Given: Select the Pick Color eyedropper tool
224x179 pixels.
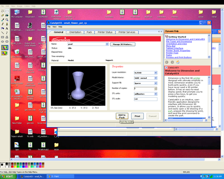Looking at the screenshot, I should pyautogui.click(x=2, y=20).
